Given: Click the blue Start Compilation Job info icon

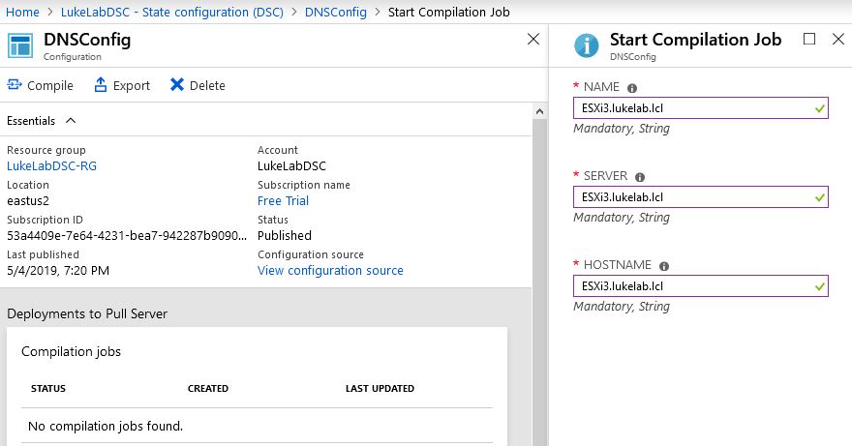Looking at the screenshot, I should tap(587, 45).
